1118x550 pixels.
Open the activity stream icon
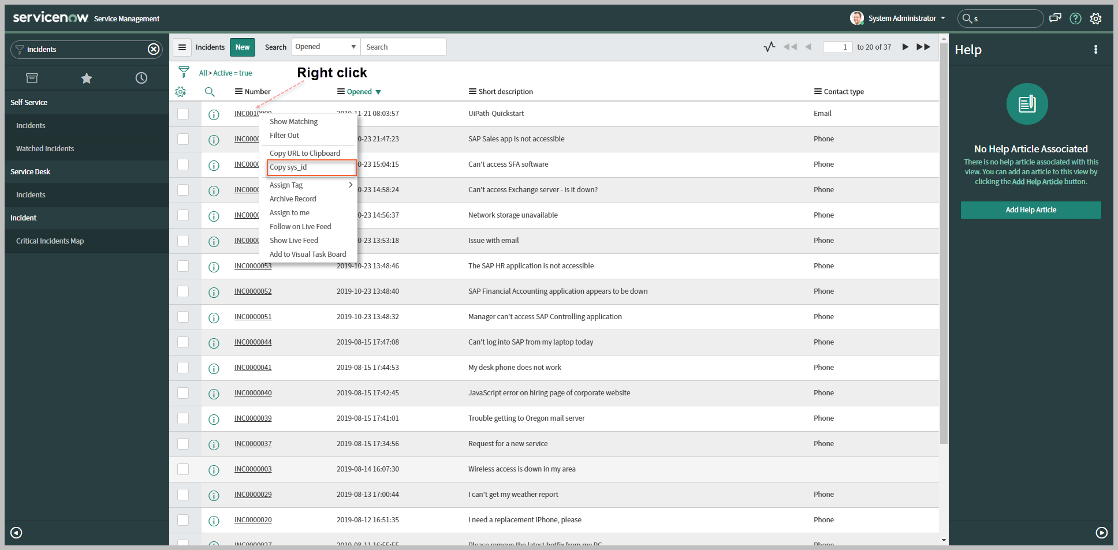coord(769,47)
